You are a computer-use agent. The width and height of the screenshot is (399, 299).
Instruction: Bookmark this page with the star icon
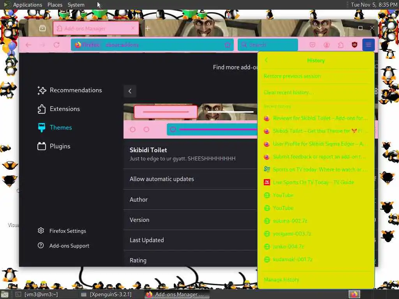coord(228,45)
